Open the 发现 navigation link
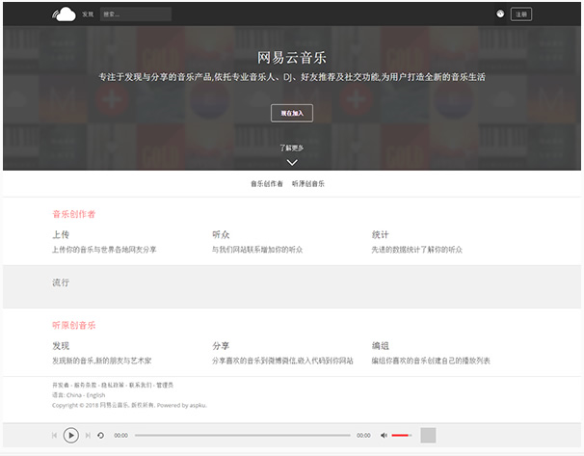This screenshot has width=584, height=456. pyautogui.click(x=88, y=14)
